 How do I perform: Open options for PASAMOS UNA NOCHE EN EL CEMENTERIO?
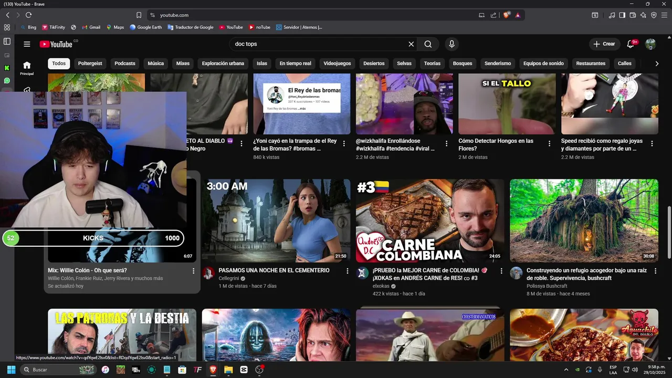[x=347, y=271]
